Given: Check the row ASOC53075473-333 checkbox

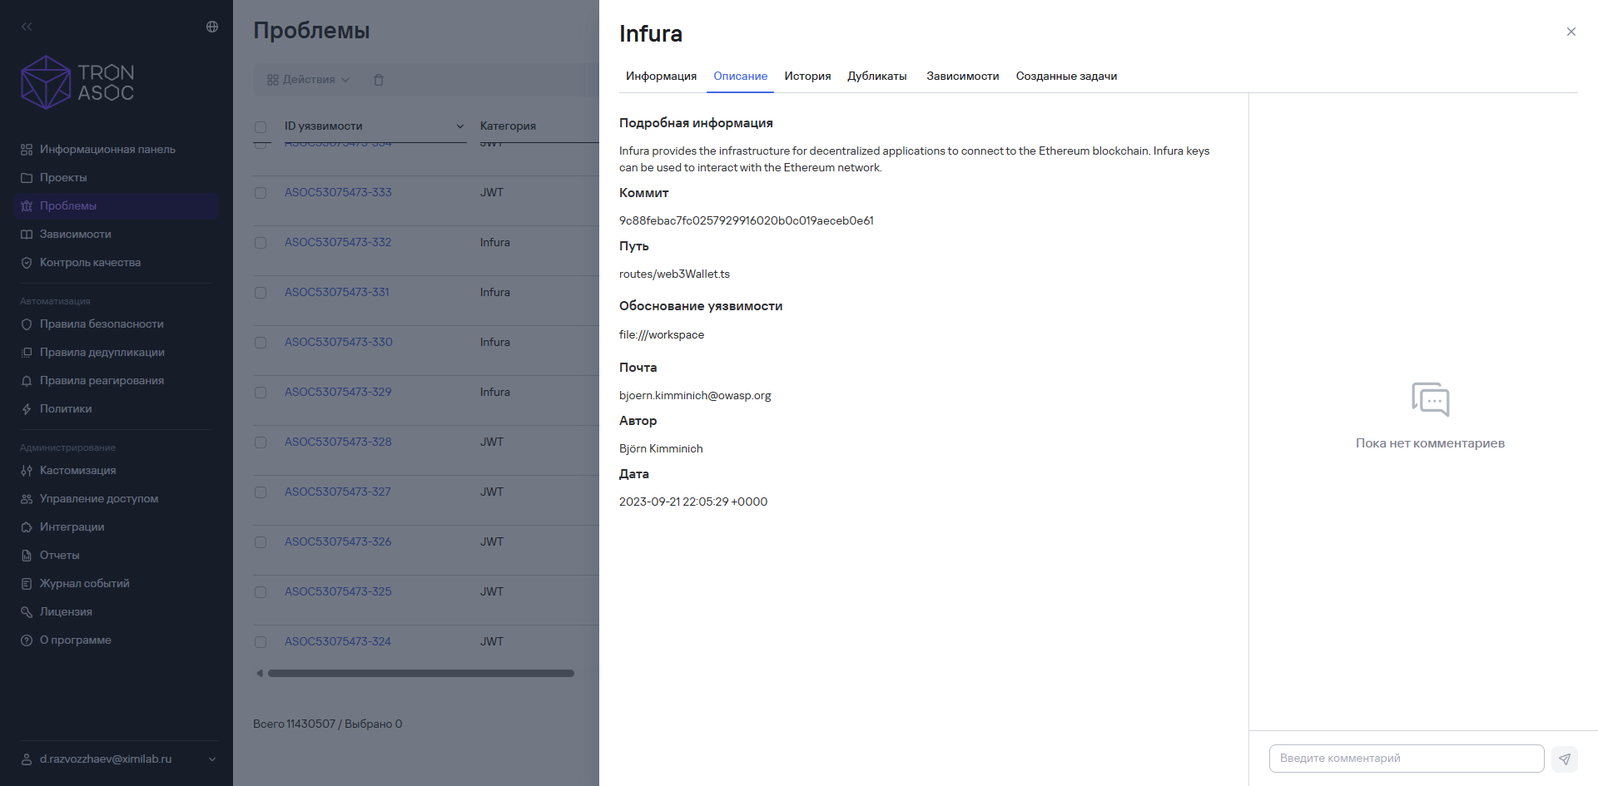Looking at the screenshot, I should click(x=261, y=193).
